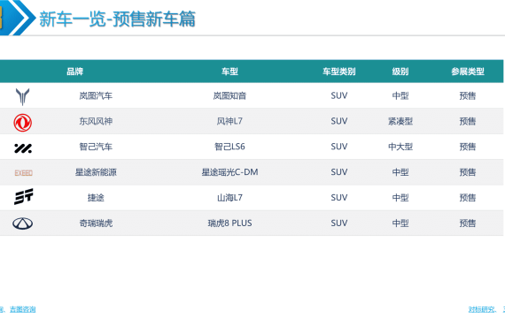505x318 pixels.
Task: Click the 瑞虎8 PLUS model cell
Action: click(x=229, y=223)
